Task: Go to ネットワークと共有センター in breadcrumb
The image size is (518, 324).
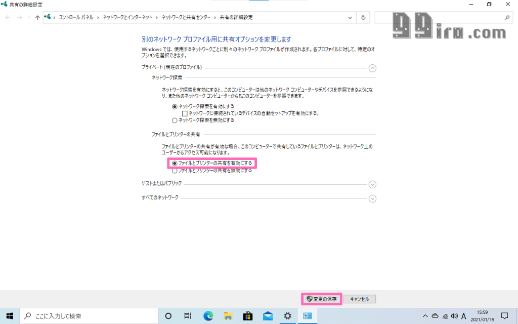Action: pos(186,17)
